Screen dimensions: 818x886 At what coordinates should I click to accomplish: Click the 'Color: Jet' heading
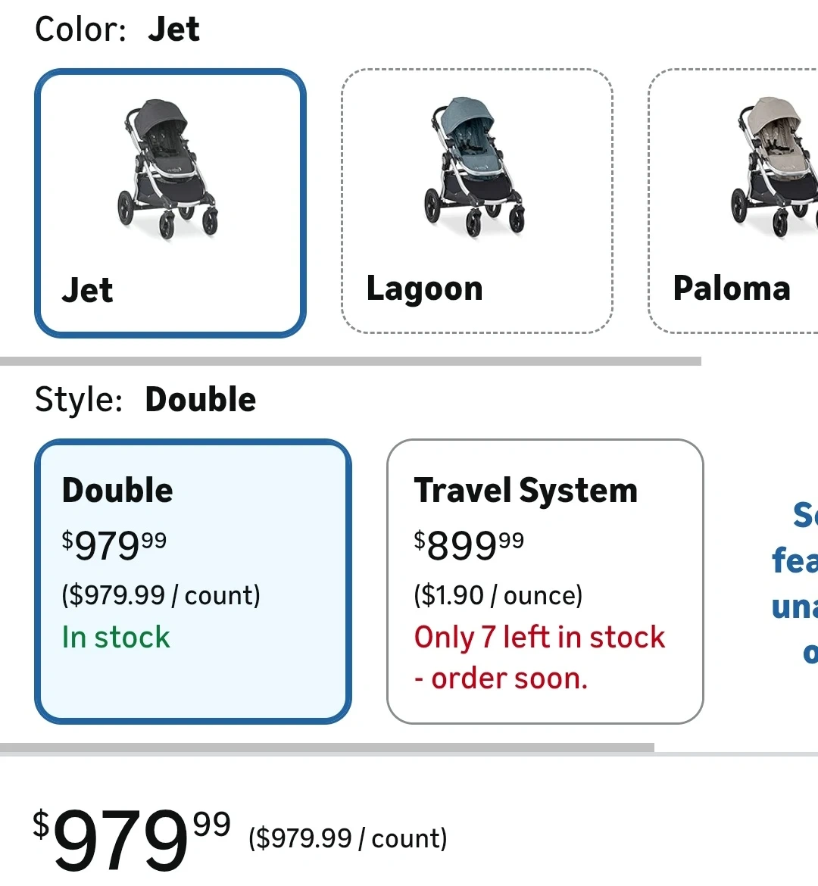point(117,30)
